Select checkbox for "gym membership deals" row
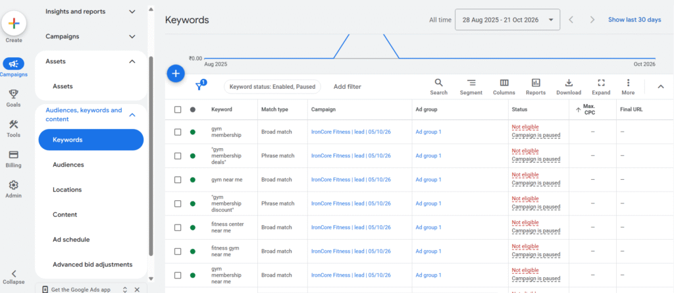Screen dimensions: 674x293 [x=178, y=156]
